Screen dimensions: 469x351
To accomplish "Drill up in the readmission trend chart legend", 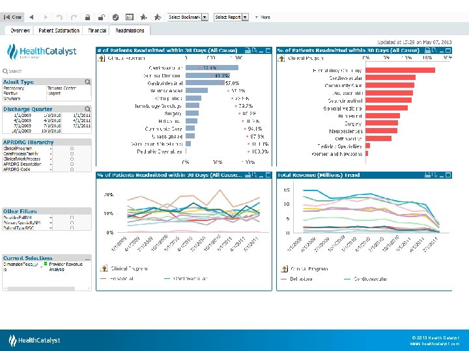I will pos(104,268).
